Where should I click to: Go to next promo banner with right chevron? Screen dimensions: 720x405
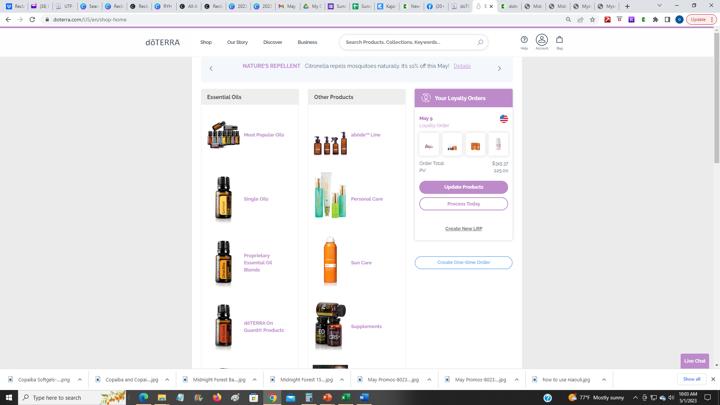click(499, 68)
